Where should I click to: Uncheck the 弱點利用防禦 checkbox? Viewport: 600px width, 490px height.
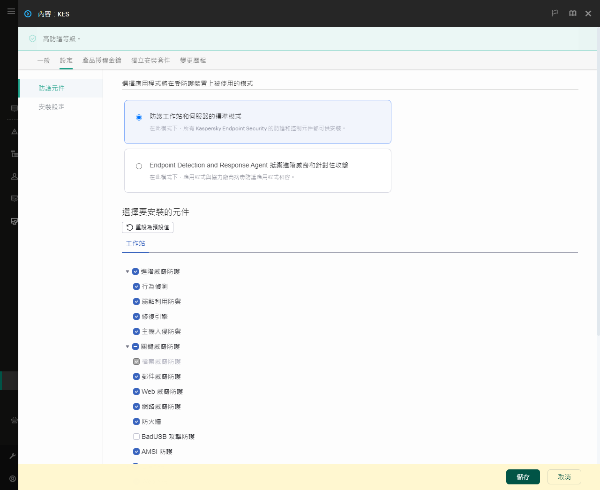(136, 302)
